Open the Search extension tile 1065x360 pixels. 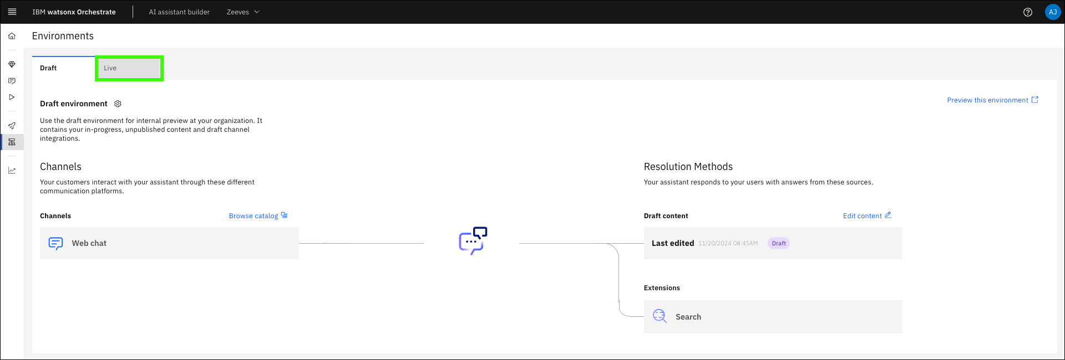773,317
